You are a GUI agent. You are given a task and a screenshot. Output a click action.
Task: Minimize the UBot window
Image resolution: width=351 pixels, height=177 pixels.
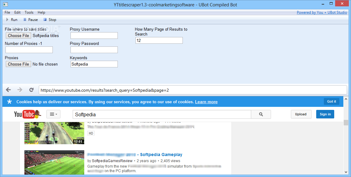pos(323,4)
